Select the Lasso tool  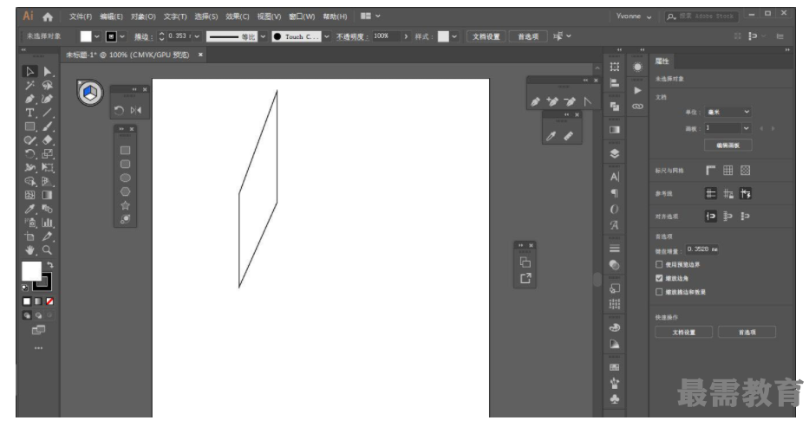tap(48, 86)
